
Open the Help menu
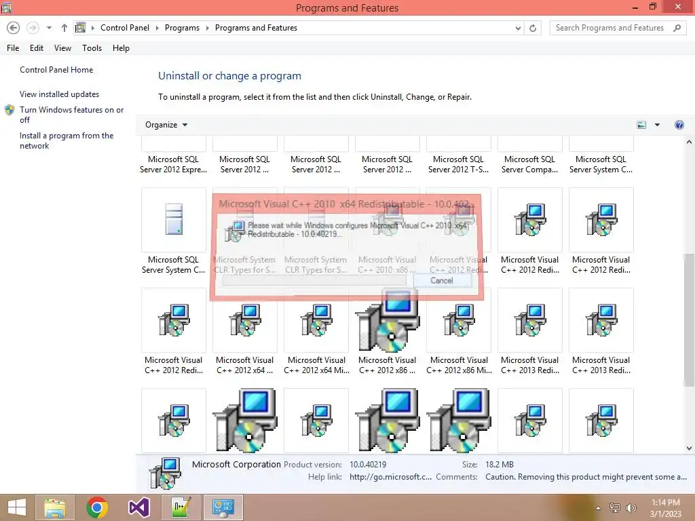[x=121, y=48]
